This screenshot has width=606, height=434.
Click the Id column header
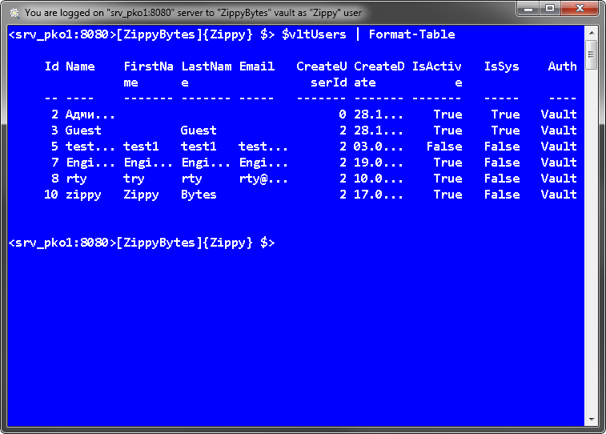tap(52, 66)
